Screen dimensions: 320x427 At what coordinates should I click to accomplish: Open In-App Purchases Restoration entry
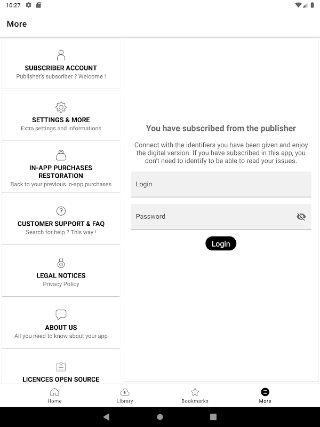click(x=61, y=171)
